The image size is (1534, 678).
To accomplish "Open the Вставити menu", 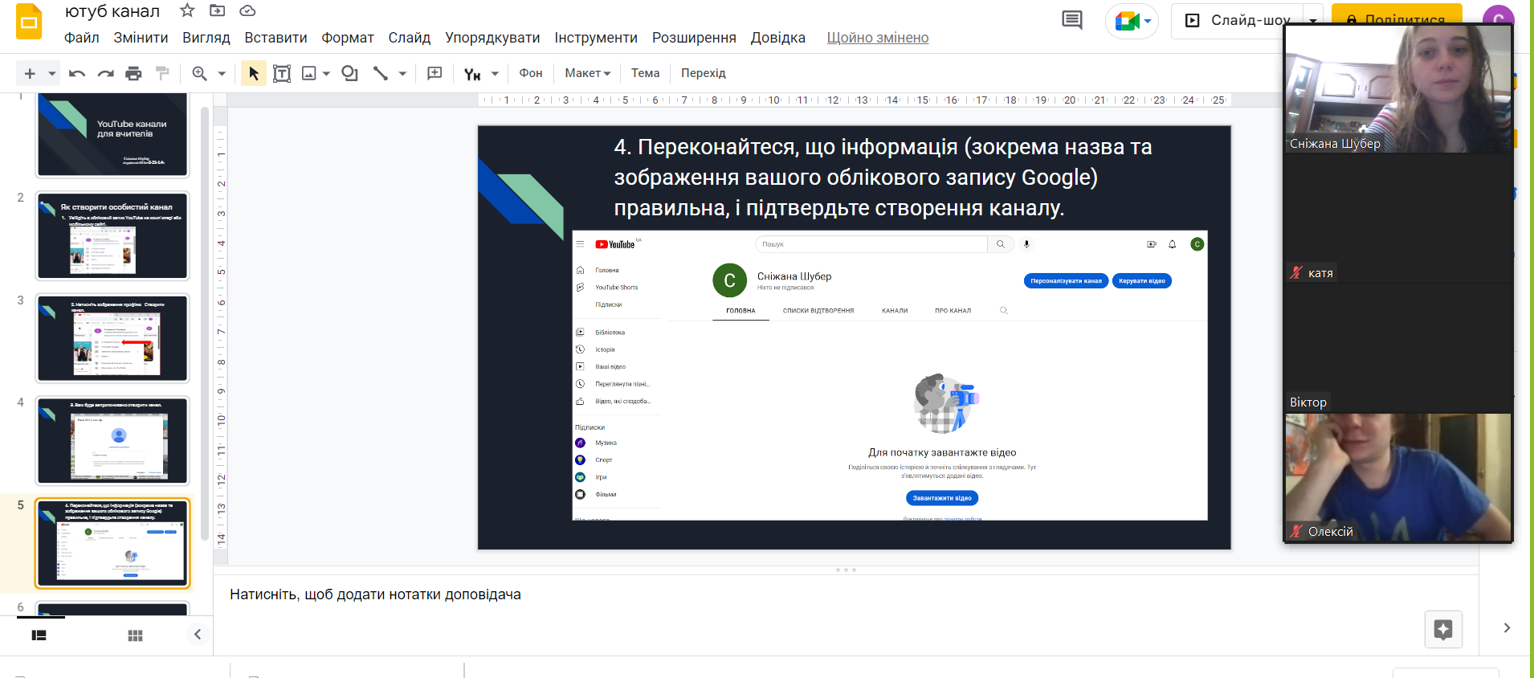I will point(275,38).
